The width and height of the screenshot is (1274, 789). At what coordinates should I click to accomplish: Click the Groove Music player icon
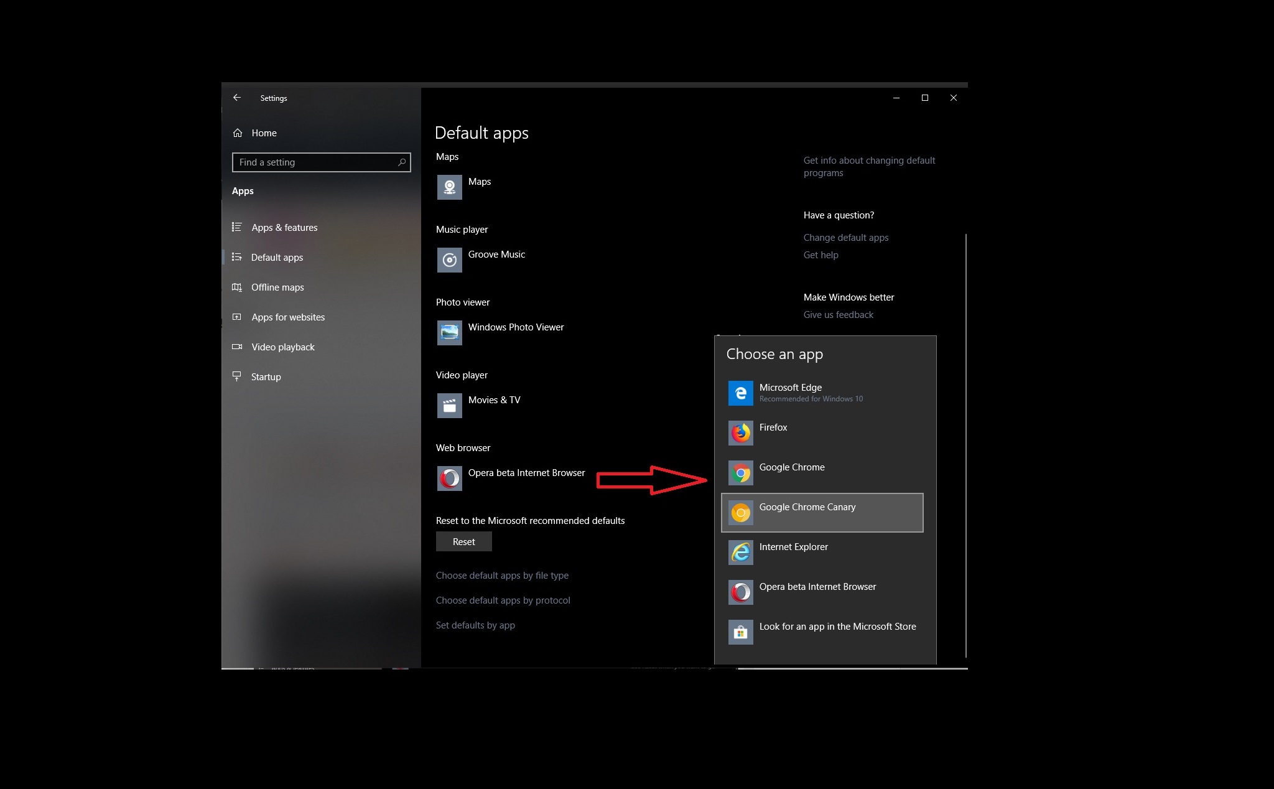449,260
